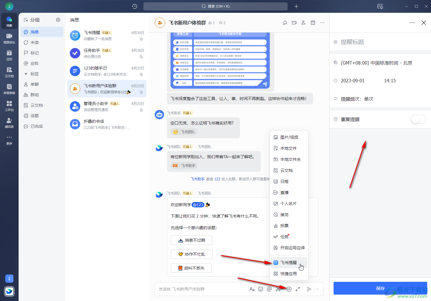Open the 更多 sidebar menu
The height and width of the screenshot is (301, 431).
click(x=9, y=140)
